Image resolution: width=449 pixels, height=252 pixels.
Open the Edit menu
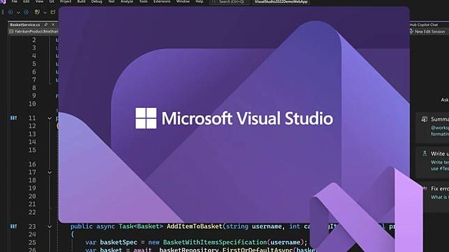tap(26, 1)
